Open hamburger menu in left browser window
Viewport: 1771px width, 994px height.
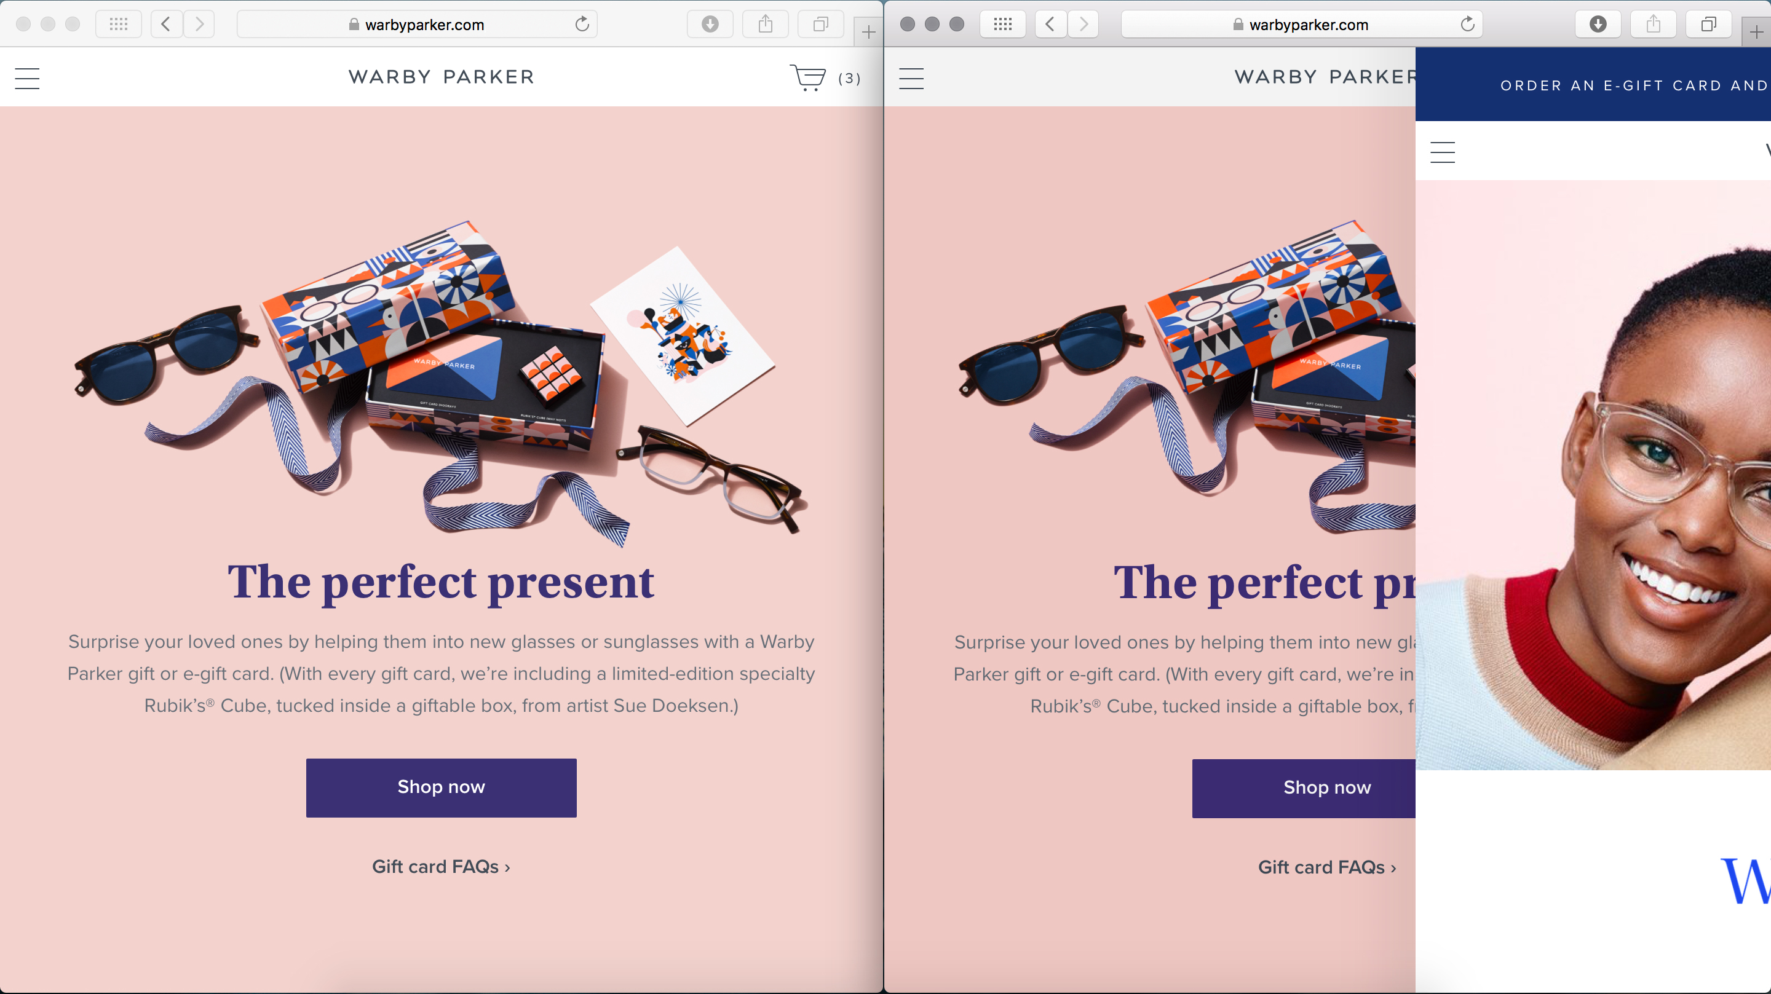click(28, 78)
